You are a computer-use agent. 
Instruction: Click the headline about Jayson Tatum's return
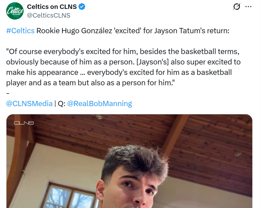133,31
